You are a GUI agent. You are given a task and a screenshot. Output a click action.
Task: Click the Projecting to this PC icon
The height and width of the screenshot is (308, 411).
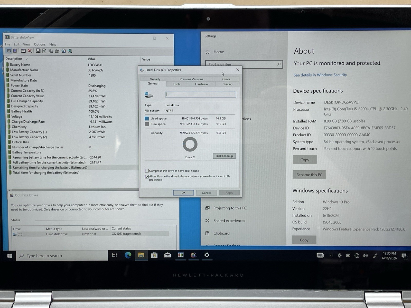[x=207, y=208]
